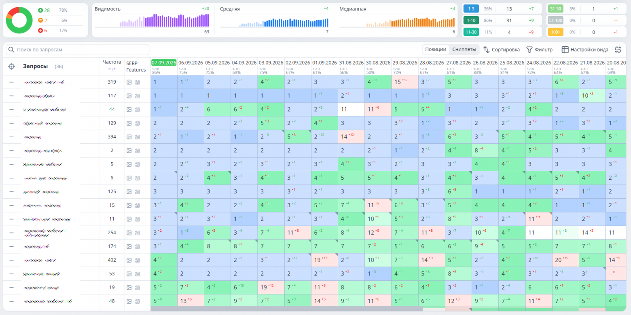Click the dash icon in frequency 174 row

(11, 247)
